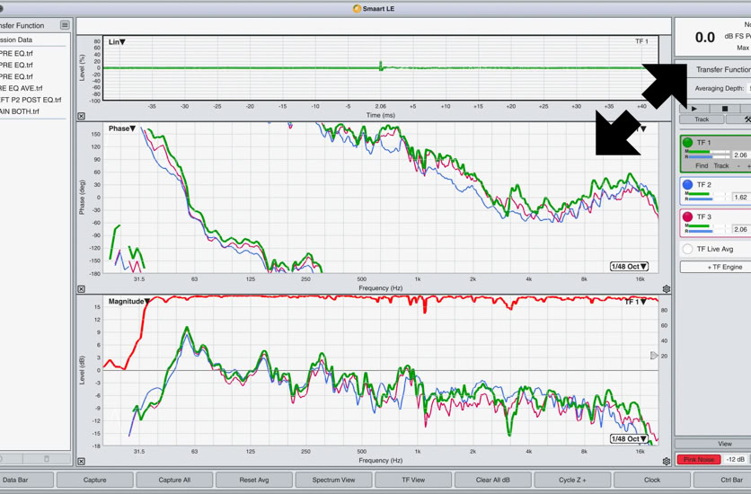Viewport: 751px width, 494px height.
Task: Open Magnitude graph gear settings
Action: (x=666, y=461)
